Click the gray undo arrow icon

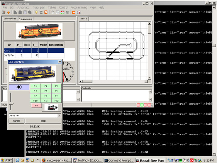pyautogui.click(x=30, y=12)
